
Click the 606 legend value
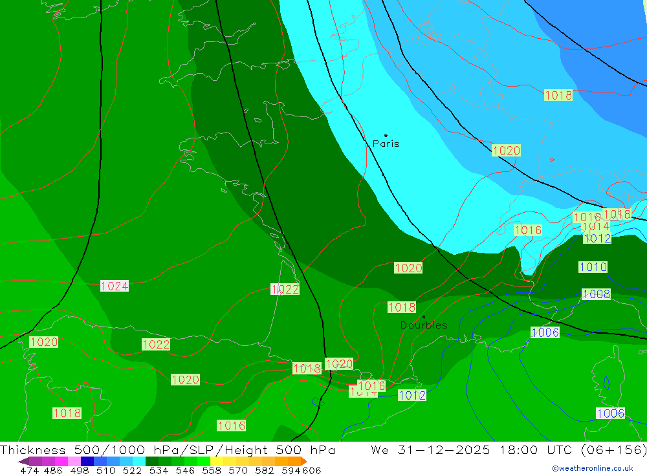click(x=312, y=470)
